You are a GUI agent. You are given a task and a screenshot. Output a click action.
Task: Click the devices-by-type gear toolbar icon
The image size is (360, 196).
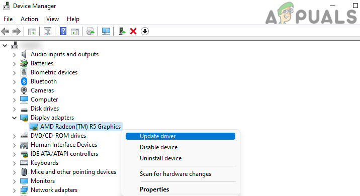[90, 32]
